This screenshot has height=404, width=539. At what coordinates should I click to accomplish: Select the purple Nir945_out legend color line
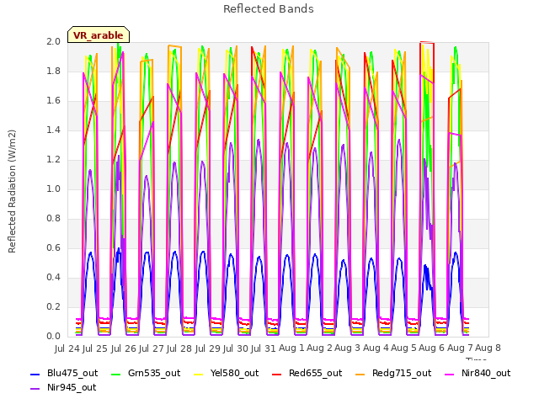click(35, 389)
